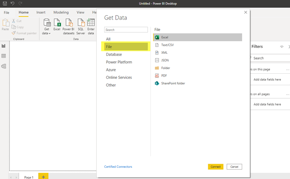This screenshot has width=290, height=179.
Task: Switch to Model view in sidebar
Action: tap(4, 66)
